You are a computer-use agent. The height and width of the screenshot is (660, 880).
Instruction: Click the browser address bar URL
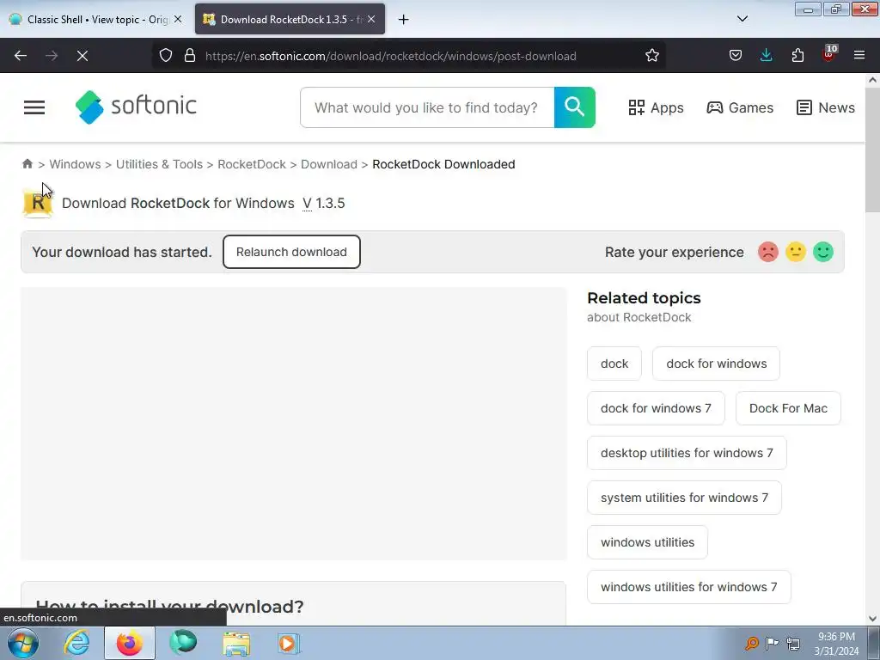click(391, 56)
